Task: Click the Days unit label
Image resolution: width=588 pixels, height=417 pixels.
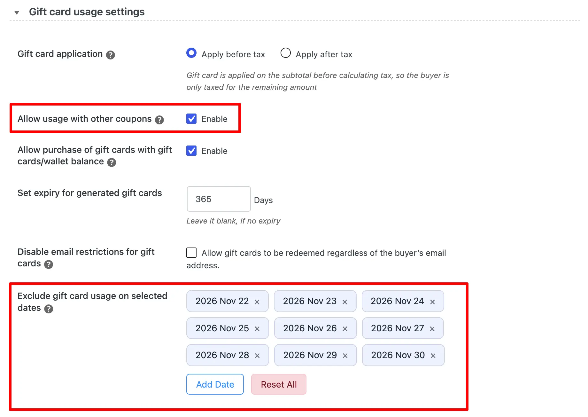Action: point(263,201)
